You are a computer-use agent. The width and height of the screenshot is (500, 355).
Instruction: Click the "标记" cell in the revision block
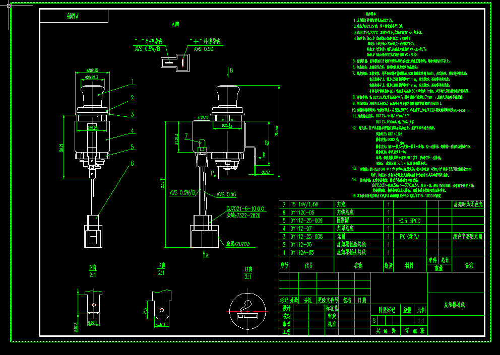tap(284, 300)
